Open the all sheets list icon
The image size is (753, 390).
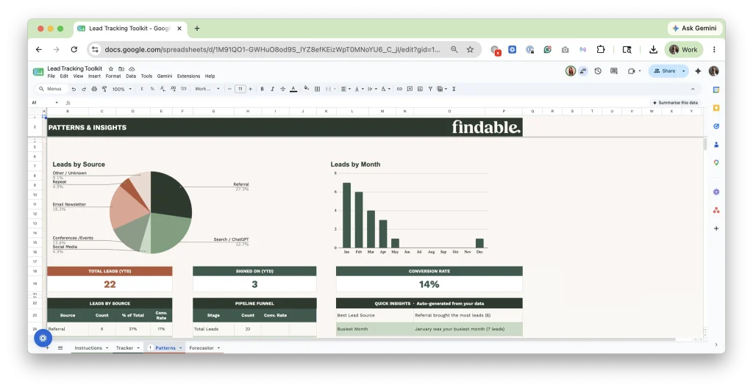(60, 348)
